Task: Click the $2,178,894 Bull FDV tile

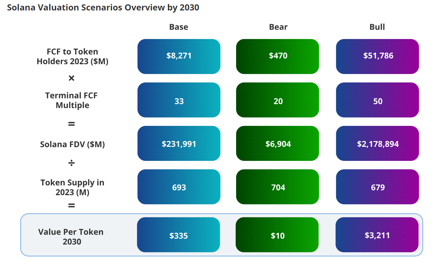Action: (x=378, y=144)
